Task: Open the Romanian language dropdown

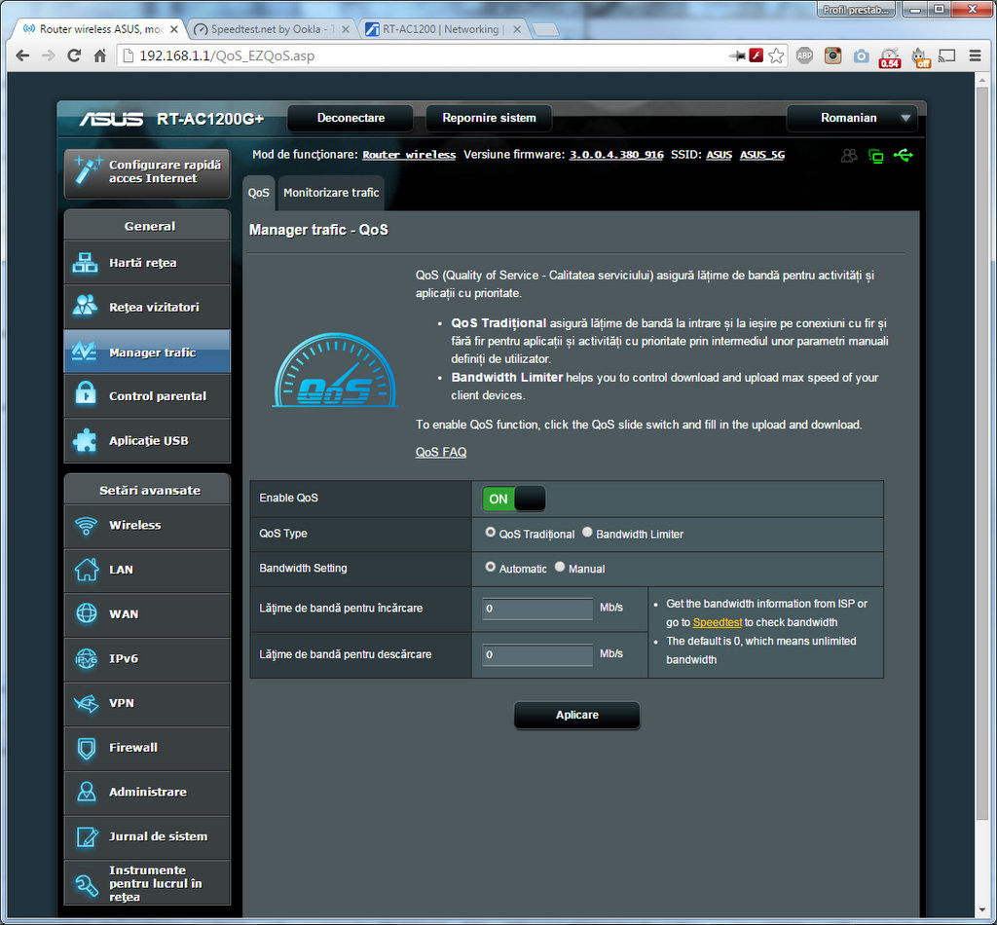Action: pyautogui.click(x=852, y=118)
